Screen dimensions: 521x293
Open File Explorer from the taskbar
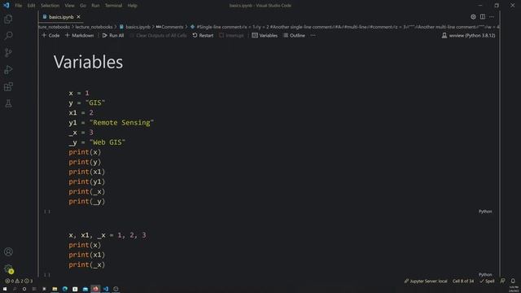tap(55, 289)
